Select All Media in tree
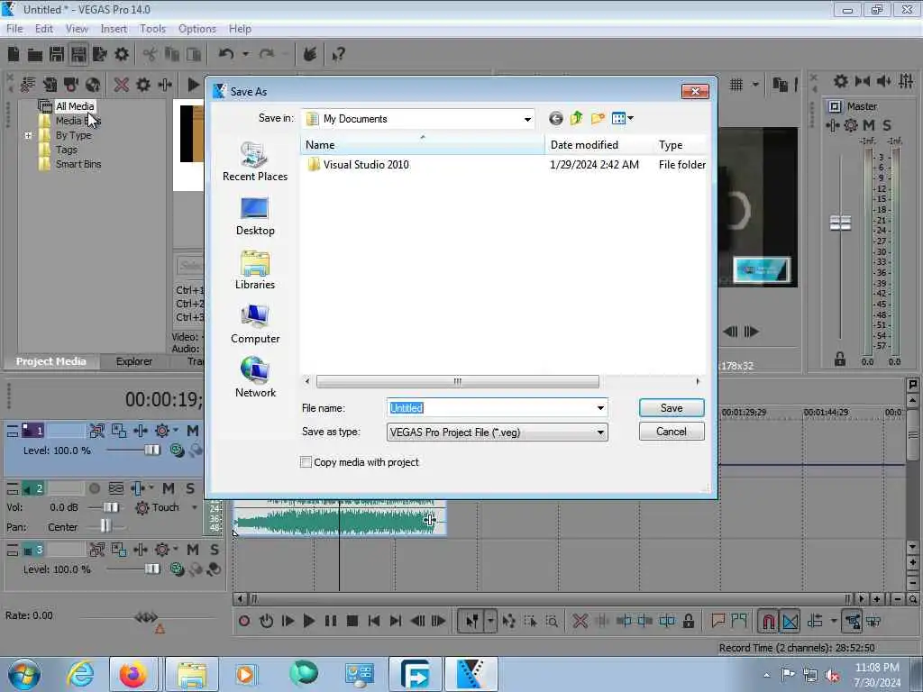 tap(75, 106)
